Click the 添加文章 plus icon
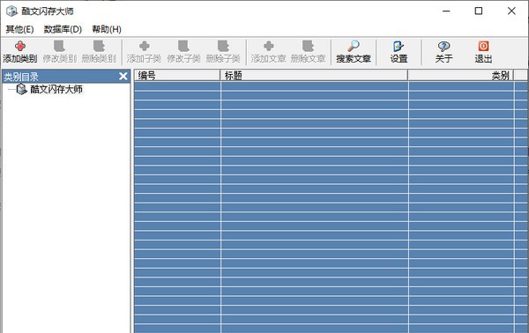The height and width of the screenshot is (333, 529). click(x=269, y=46)
